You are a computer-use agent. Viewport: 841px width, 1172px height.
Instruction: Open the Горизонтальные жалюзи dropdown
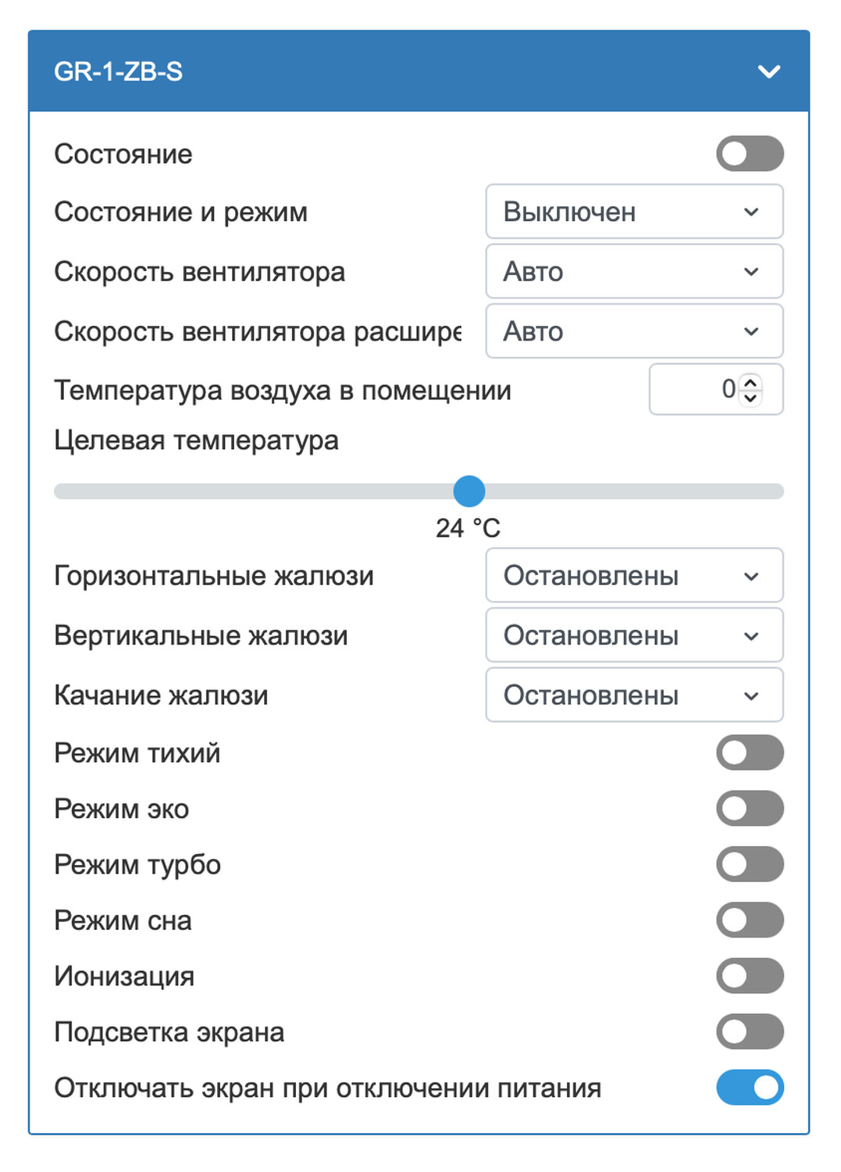(x=633, y=576)
